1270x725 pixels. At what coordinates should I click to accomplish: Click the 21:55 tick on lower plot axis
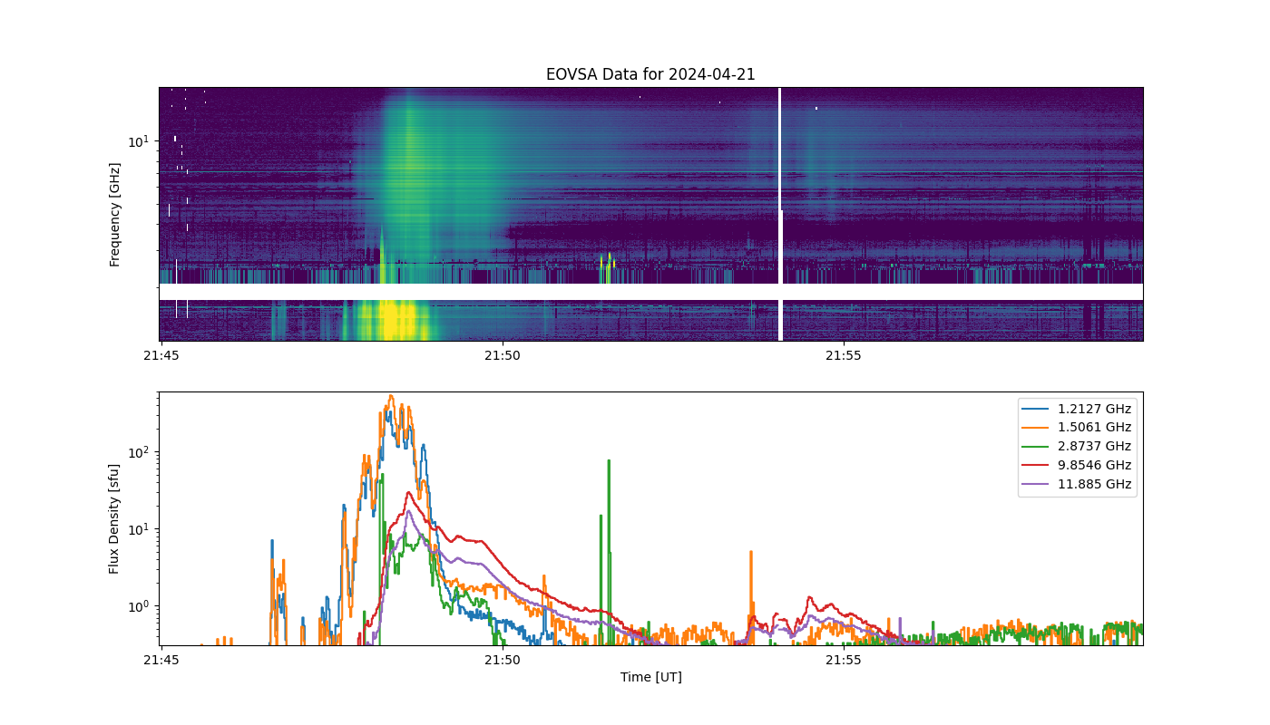click(x=843, y=660)
